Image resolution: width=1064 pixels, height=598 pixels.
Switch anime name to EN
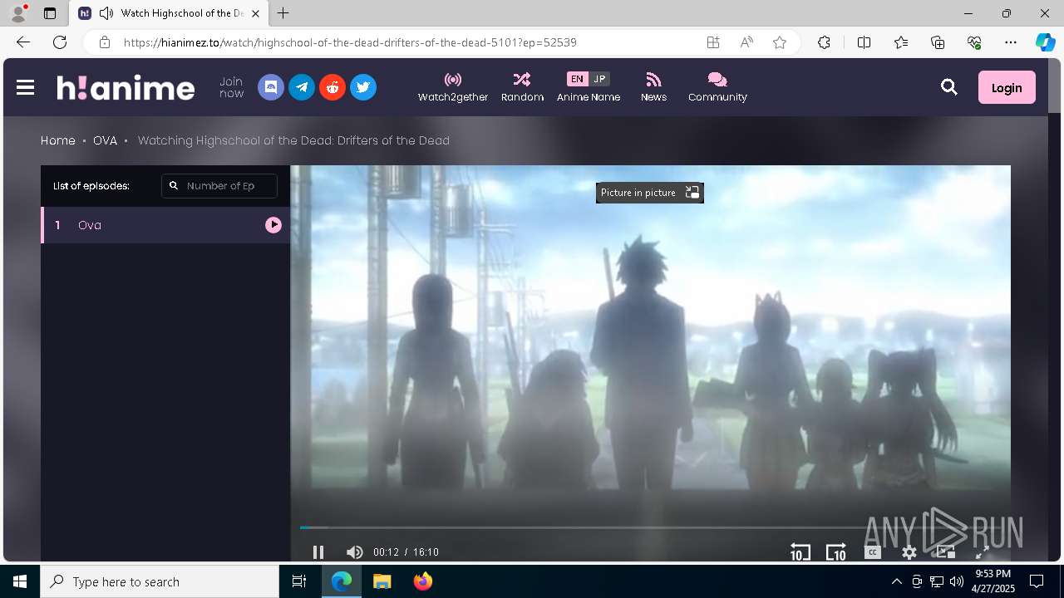(577, 79)
